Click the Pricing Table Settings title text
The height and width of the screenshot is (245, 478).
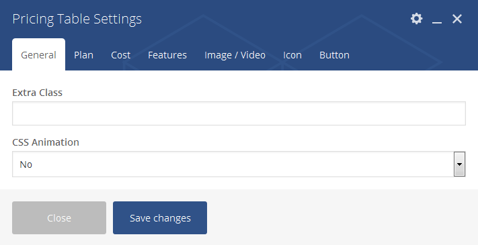(77, 19)
